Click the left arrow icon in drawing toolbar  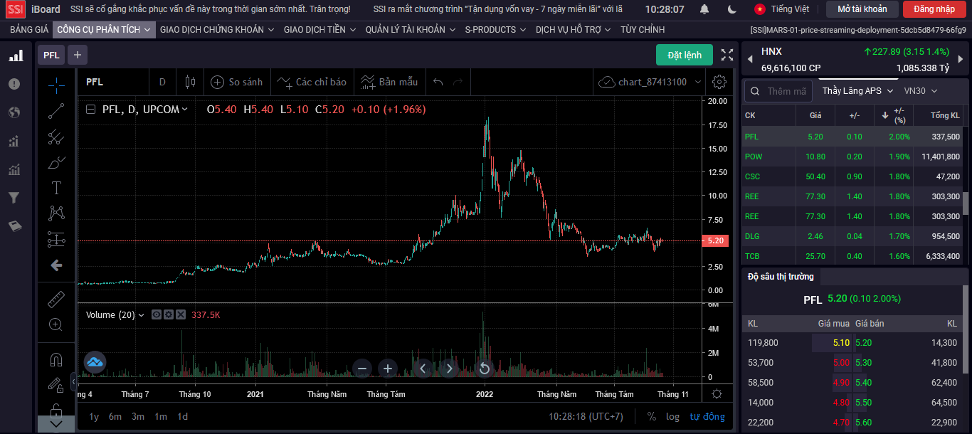pyautogui.click(x=56, y=265)
